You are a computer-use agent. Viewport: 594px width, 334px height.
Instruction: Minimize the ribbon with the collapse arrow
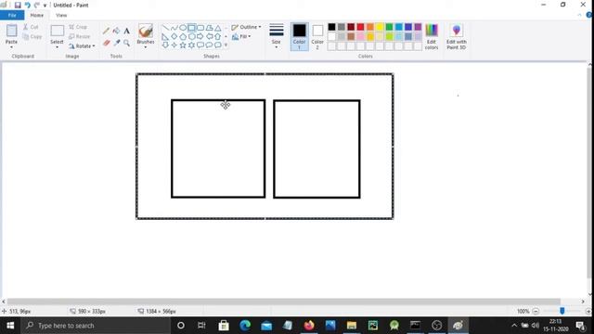(579, 15)
